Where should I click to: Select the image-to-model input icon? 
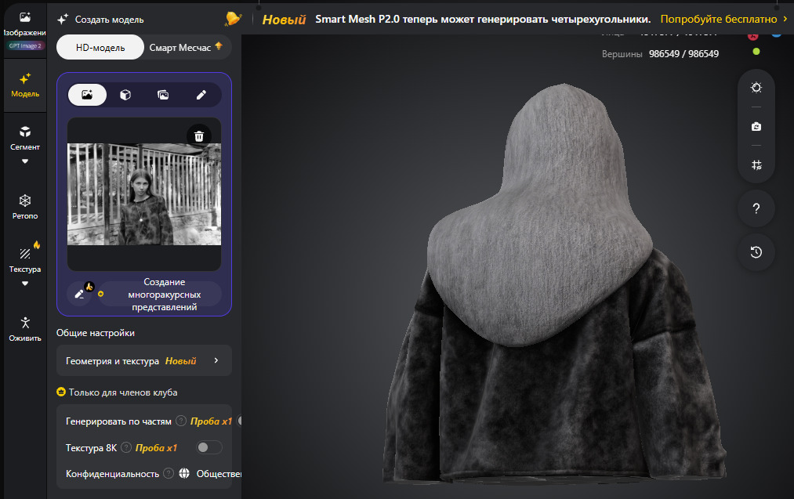tap(87, 95)
